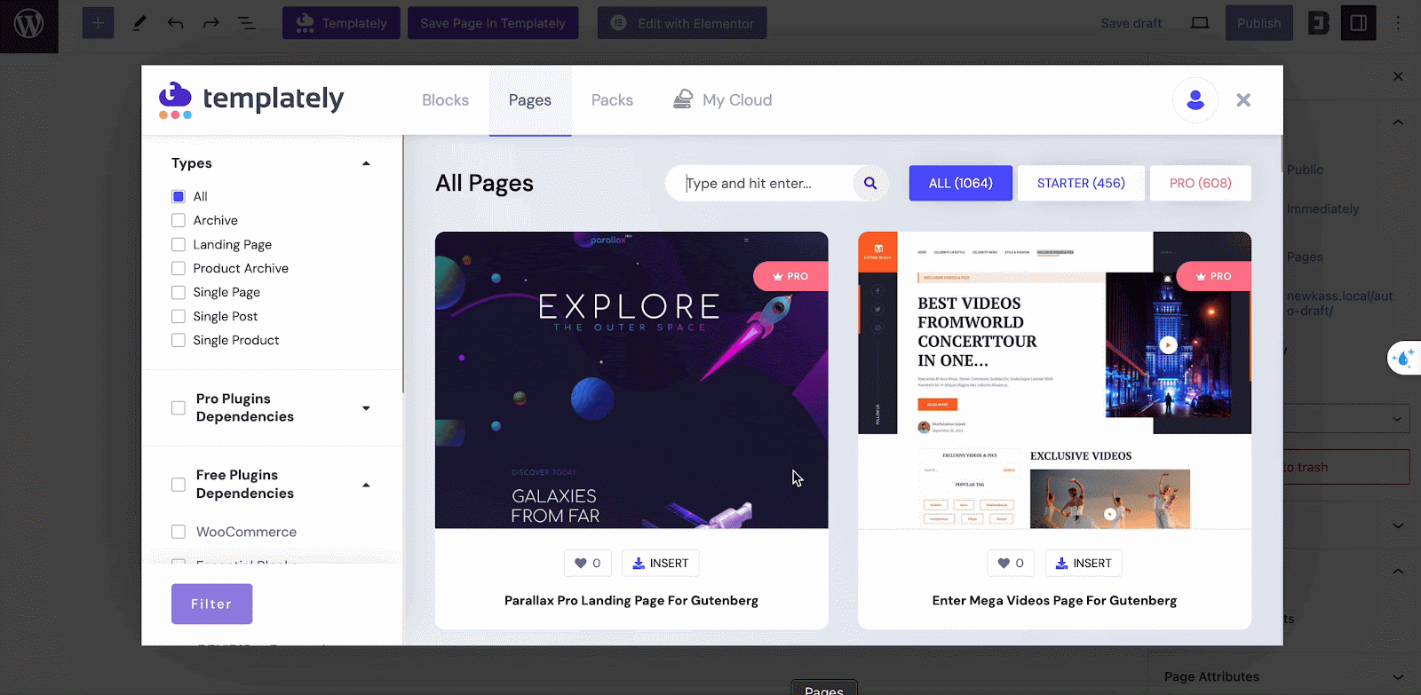Collapse the Free Plugins Dependencies section
The height and width of the screenshot is (695, 1421).
click(x=366, y=485)
